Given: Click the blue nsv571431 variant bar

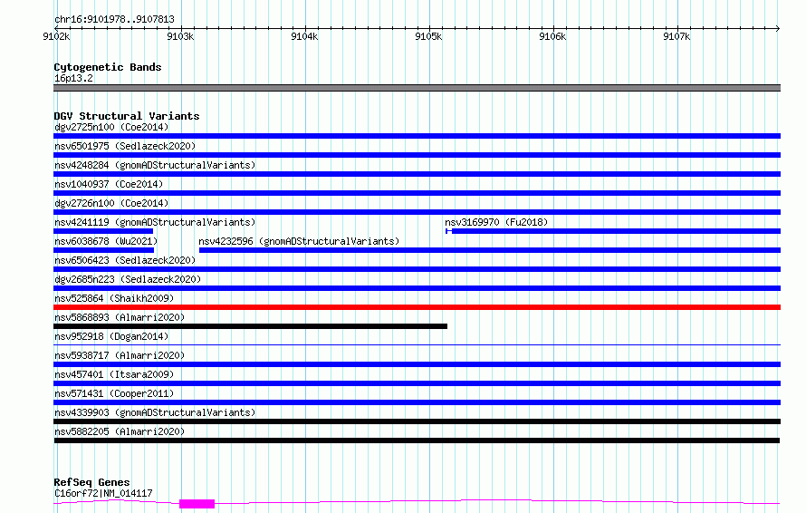Looking at the screenshot, I should (417, 402).
